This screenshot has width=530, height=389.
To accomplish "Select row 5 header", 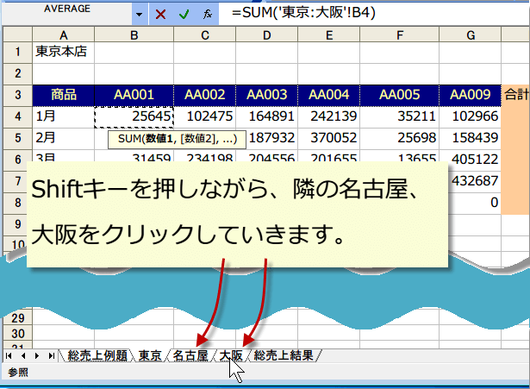I will click(x=16, y=137).
